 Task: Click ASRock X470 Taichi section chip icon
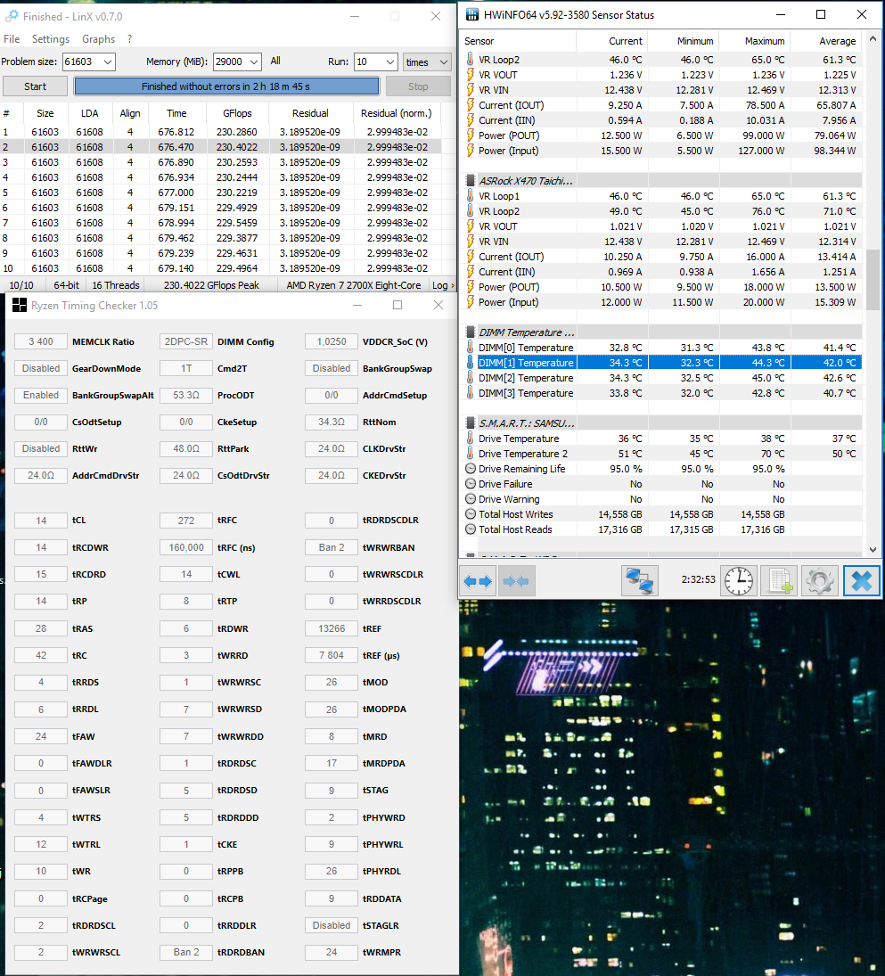point(471,181)
